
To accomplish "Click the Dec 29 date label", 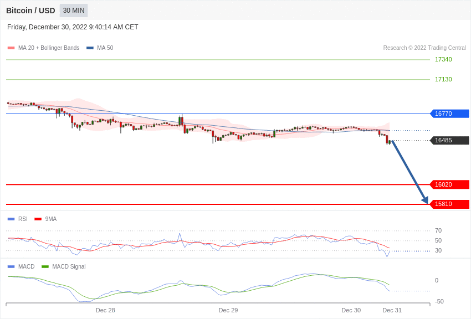I will (x=228, y=310).
